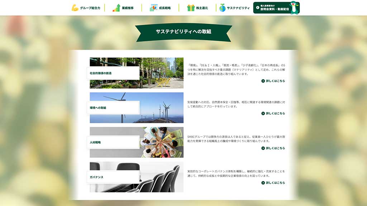
Task: Open 説明会資料・動画配信 for individual investors
Action: pos(274,8)
